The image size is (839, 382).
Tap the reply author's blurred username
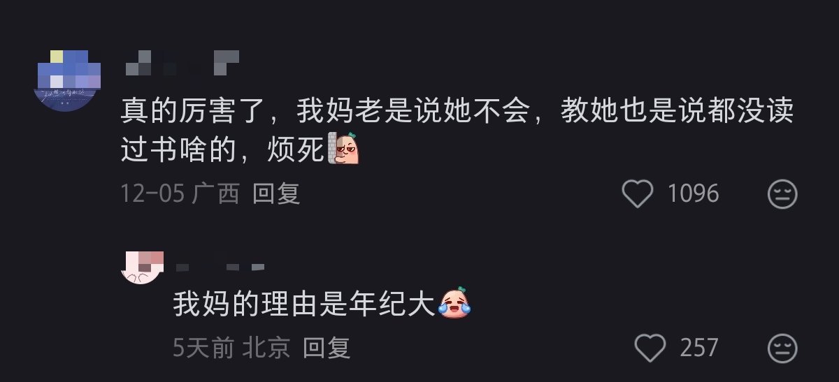(220, 266)
